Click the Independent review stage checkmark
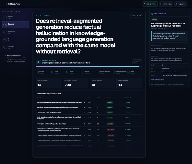The image size is (192, 164). [113, 72]
